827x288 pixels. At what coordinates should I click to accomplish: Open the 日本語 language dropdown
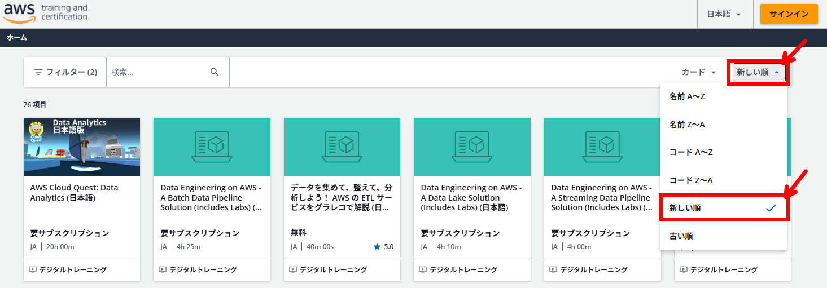click(x=724, y=14)
